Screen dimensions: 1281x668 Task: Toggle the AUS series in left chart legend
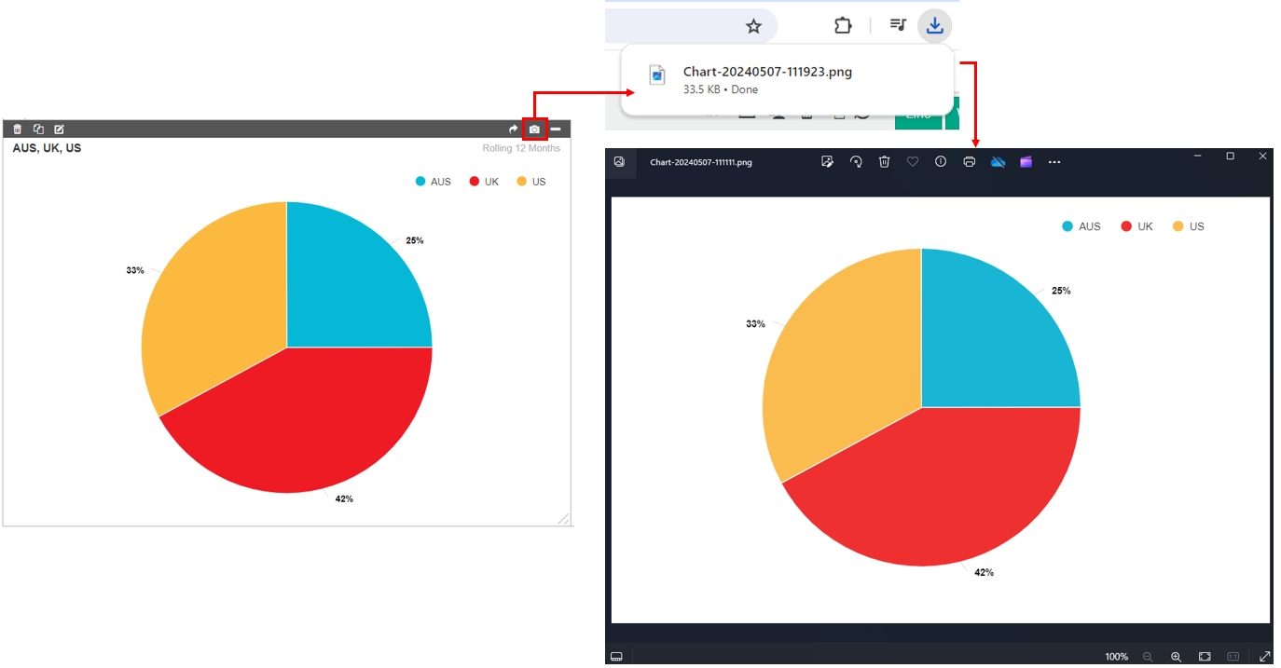tap(433, 182)
